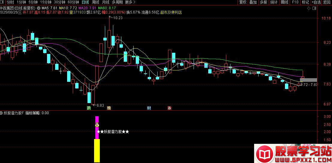The width and height of the screenshot is (332, 163).
Task: Switch to 分时 intraday view
Action: 10,2
